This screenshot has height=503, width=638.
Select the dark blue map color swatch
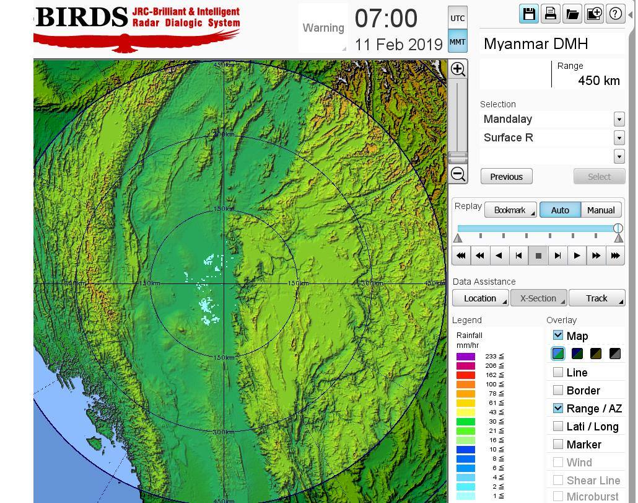click(577, 354)
